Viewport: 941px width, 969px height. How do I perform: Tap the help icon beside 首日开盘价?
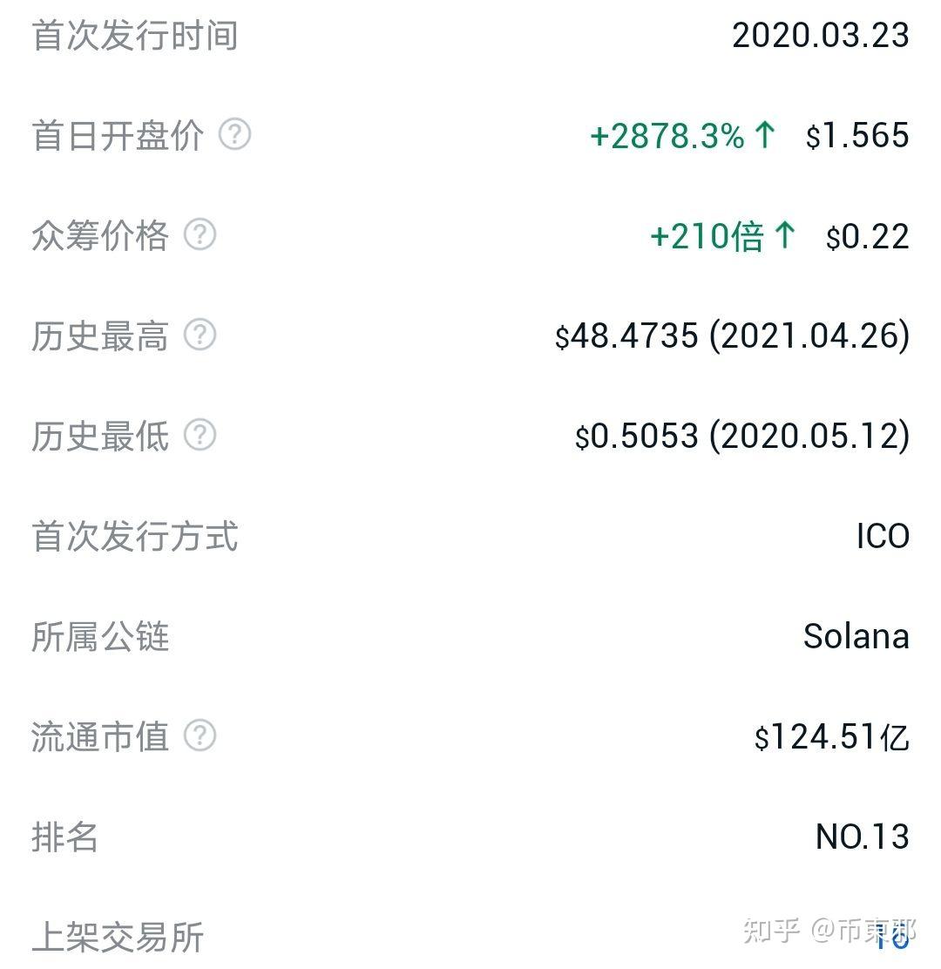click(234, 135)
